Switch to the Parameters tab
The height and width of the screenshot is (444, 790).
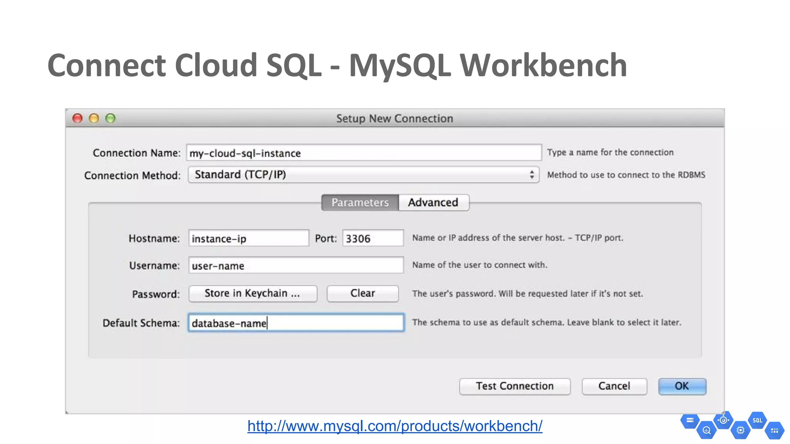360,202
